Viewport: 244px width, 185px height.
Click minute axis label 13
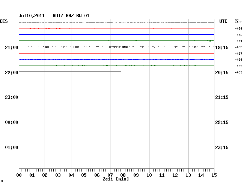point(188,175)
